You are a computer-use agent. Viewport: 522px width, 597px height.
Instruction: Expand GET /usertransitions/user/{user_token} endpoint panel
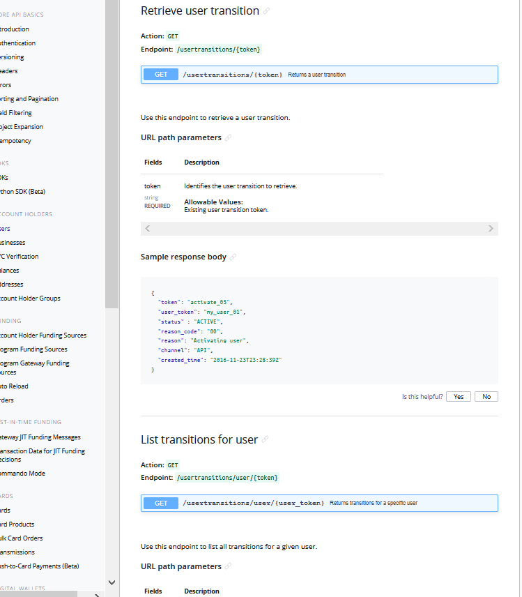pos(319,503)
